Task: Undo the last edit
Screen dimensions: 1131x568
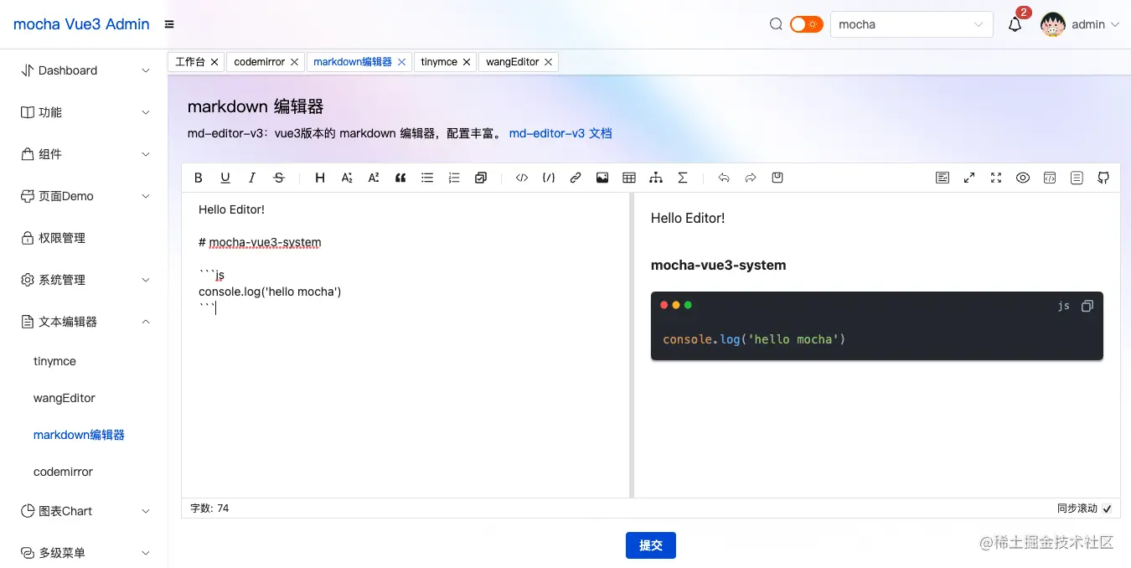Action: click(724, 178)
